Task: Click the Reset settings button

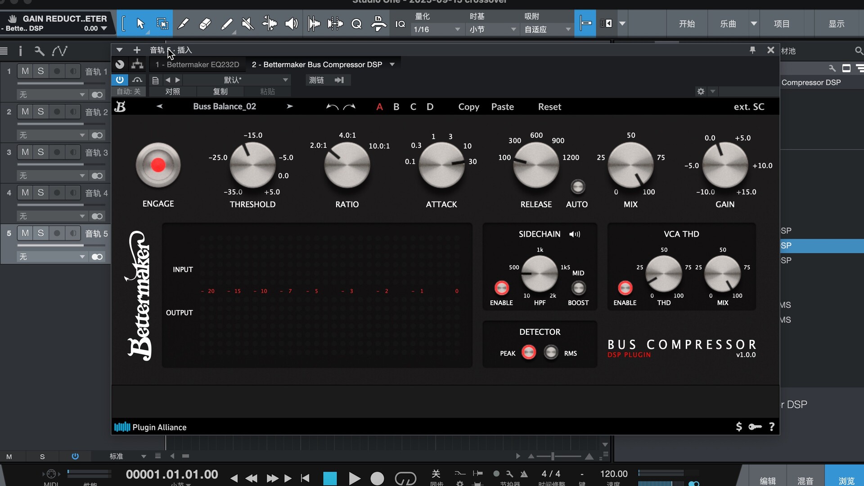Action: click(x=549, y=107)
